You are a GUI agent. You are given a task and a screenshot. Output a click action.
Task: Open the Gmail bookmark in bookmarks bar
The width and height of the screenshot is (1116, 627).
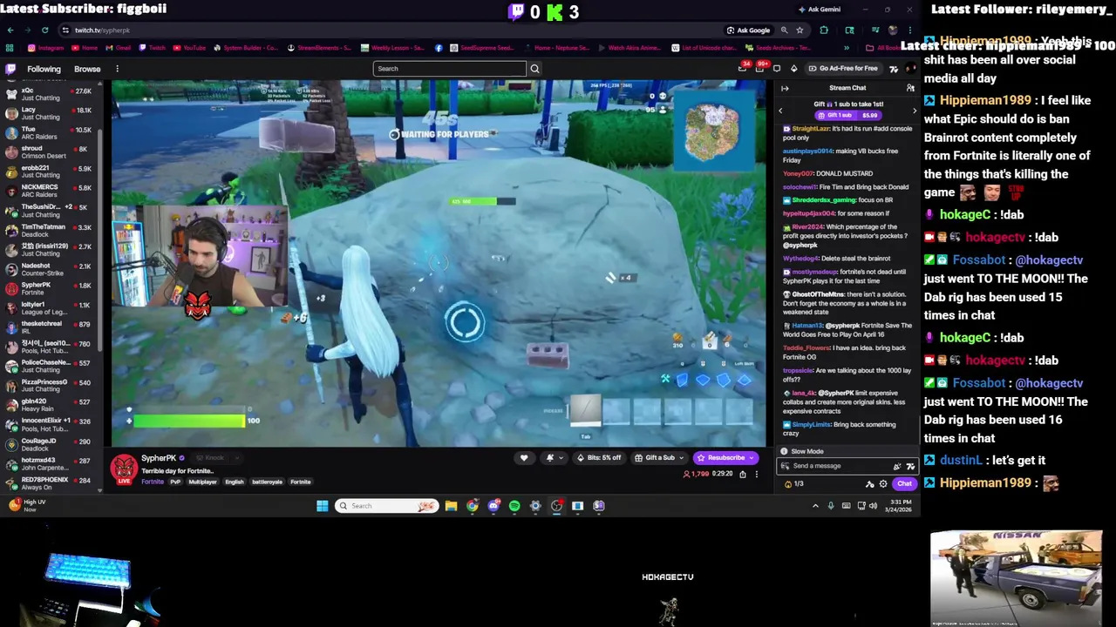[x=118, y=48]
